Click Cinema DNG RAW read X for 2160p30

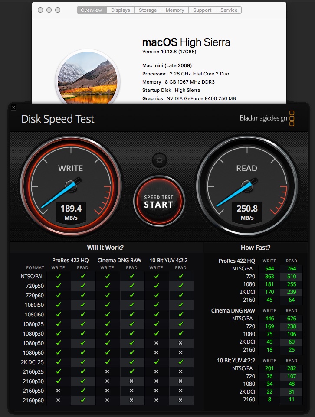[x=131, y=381]
